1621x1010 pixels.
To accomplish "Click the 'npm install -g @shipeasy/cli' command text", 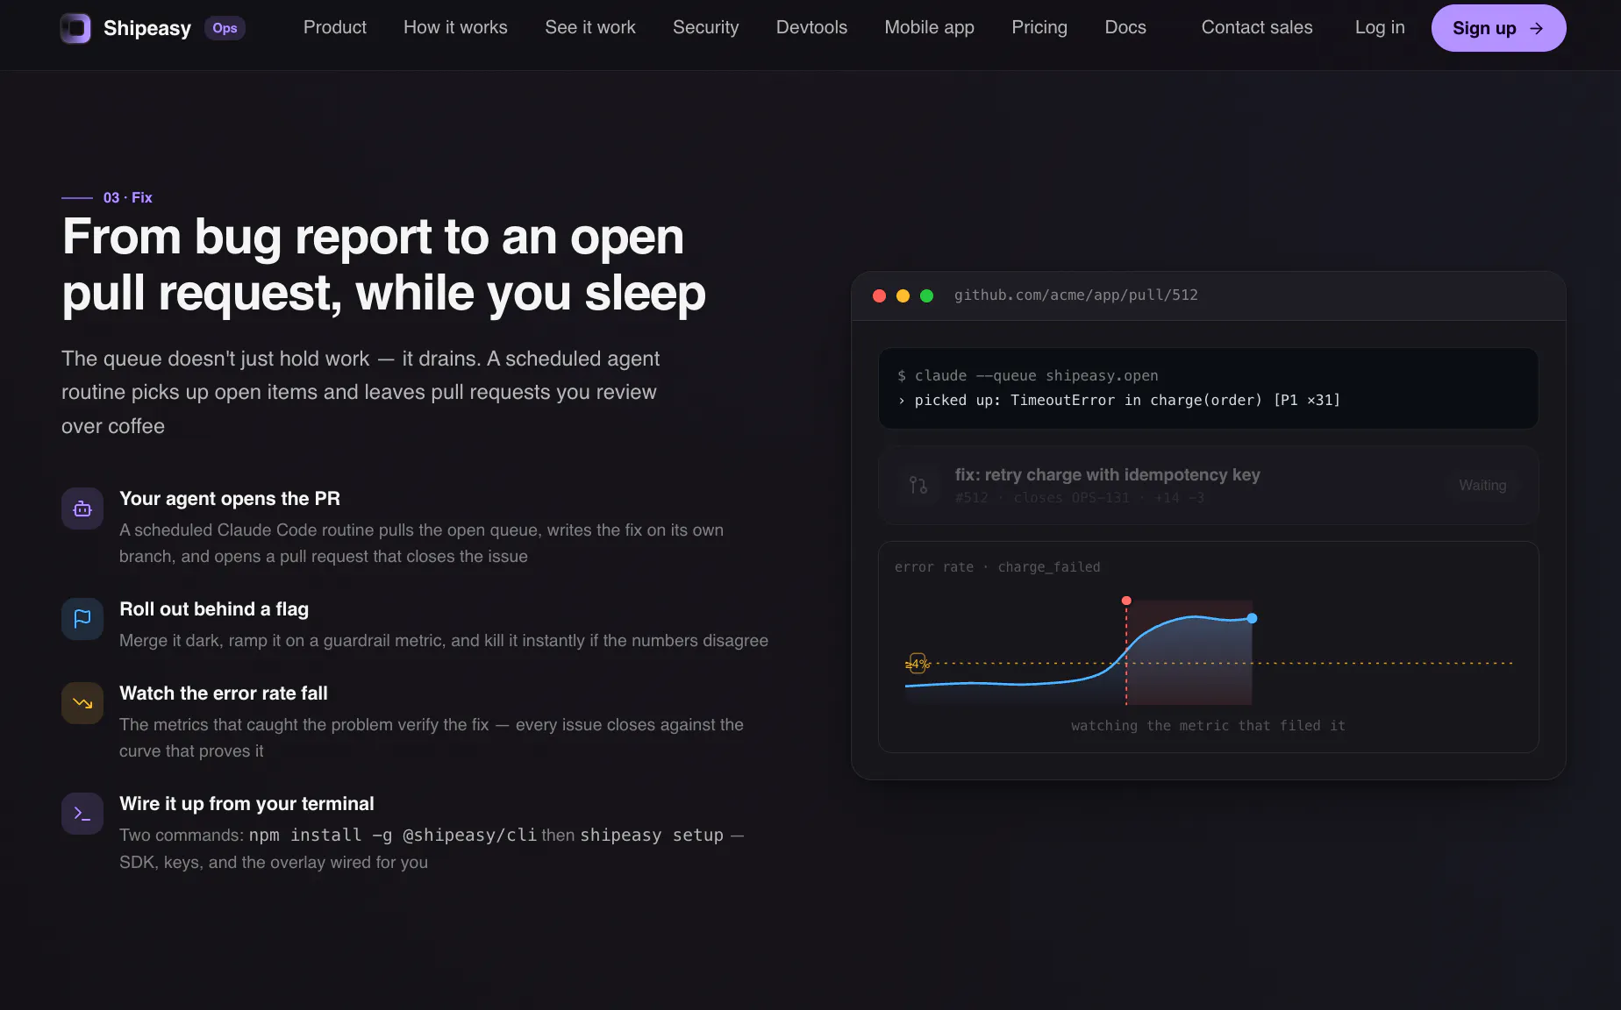I will [393, 836].
